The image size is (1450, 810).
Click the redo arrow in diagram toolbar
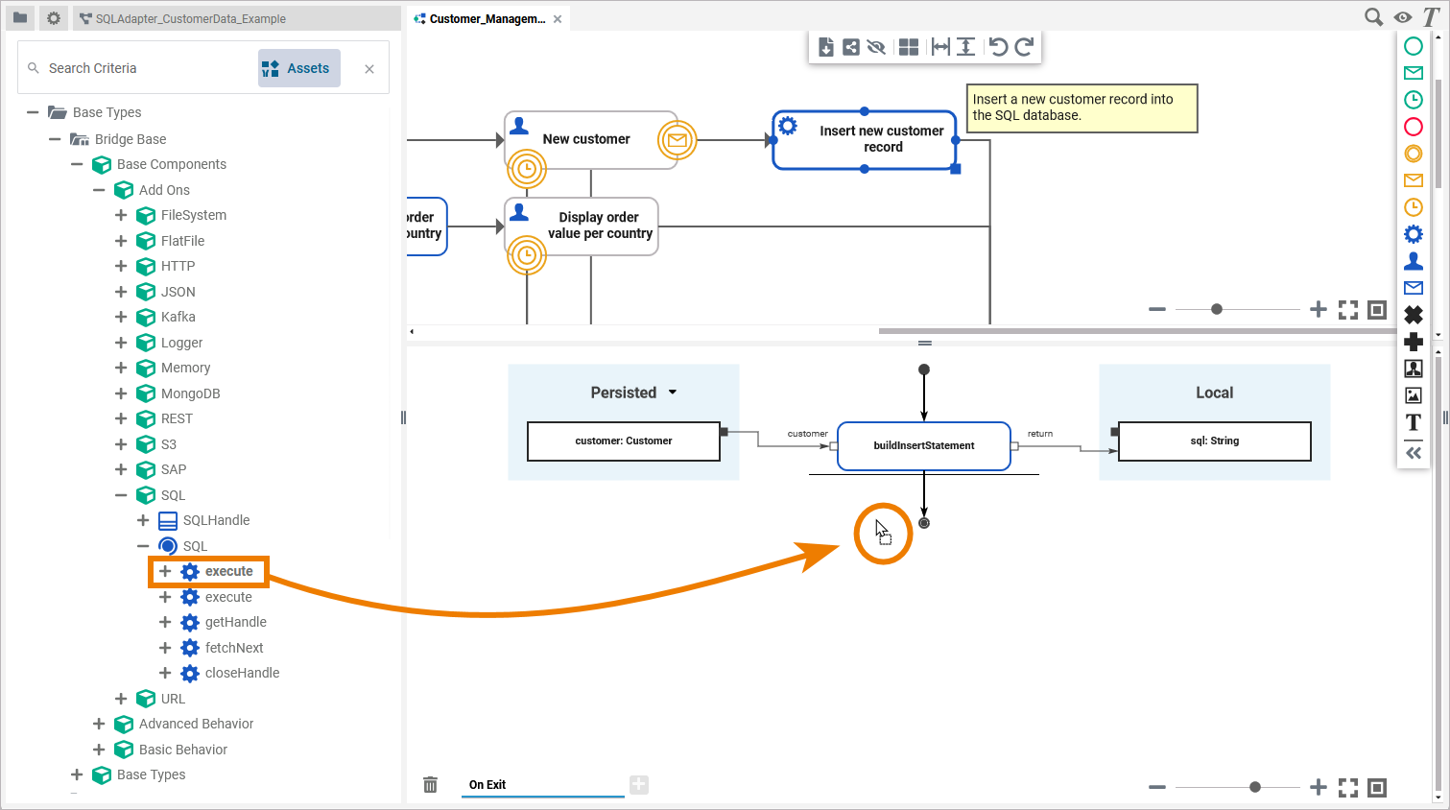[1024, 47]
